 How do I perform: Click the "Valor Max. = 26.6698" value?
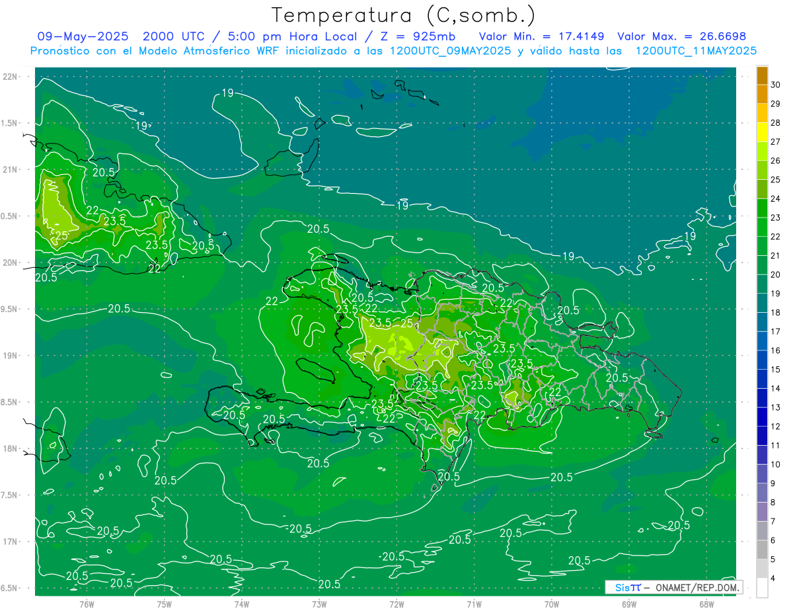click(681, 36)
